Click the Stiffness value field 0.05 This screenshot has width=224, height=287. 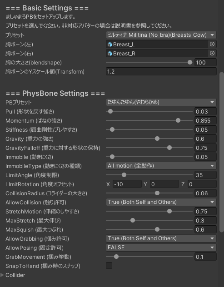pyautogui.click(x=205, y=129)
